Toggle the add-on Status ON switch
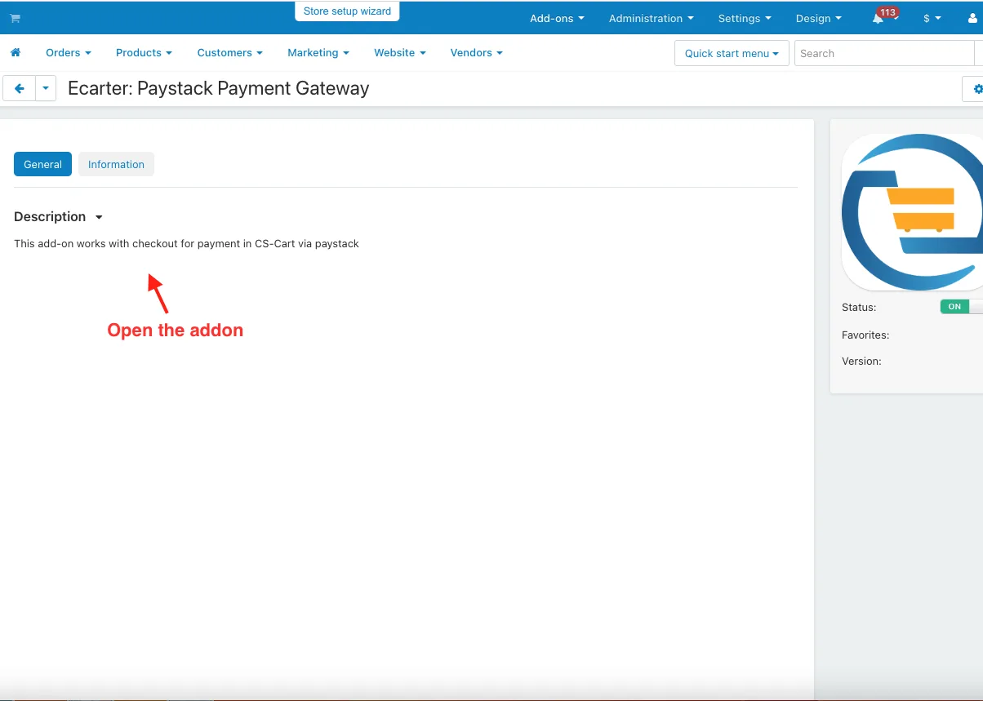The width and height of the screenshot is (983, 701). pyautogui.click(x=961, y=307)
